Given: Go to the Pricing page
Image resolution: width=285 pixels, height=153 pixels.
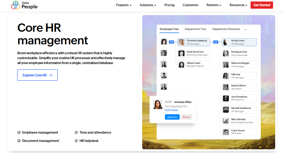Looking at the screenshot, I should [x=170, y=5].
